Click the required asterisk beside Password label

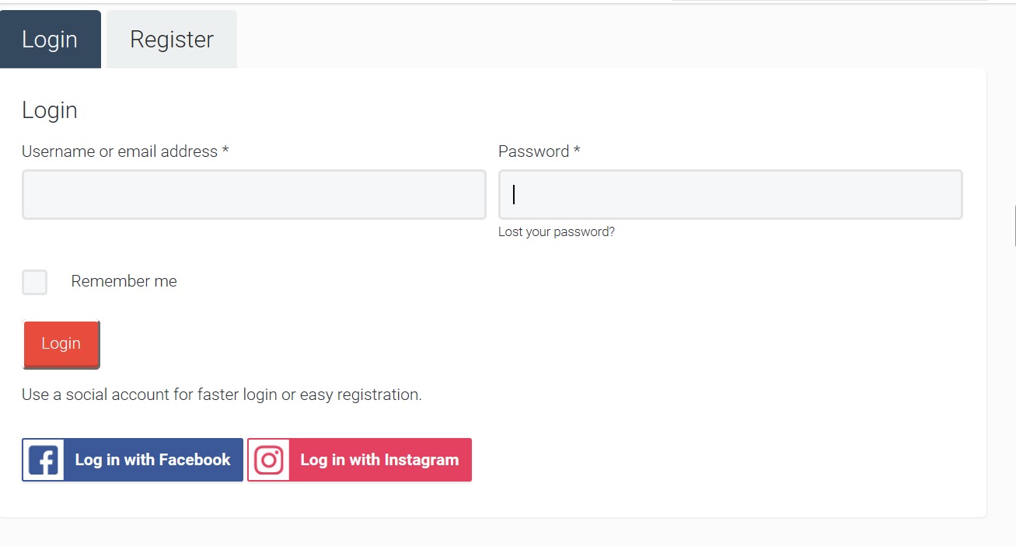point(577,151)
